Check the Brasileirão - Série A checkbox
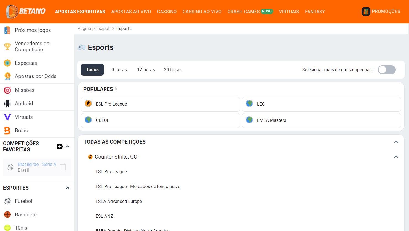Screen dimensions: 409x231 point(63,167)
